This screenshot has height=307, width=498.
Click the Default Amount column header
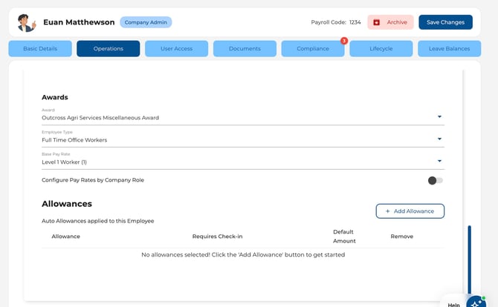tap(344, 237)
